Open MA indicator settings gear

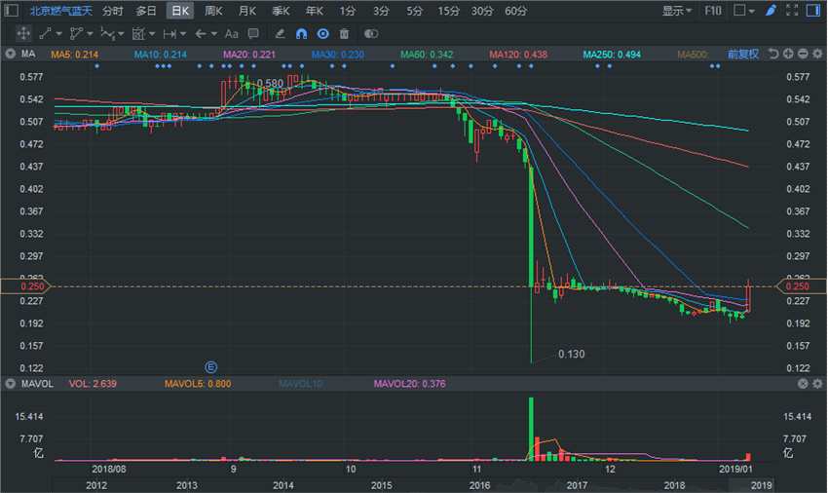coord(817,54)
